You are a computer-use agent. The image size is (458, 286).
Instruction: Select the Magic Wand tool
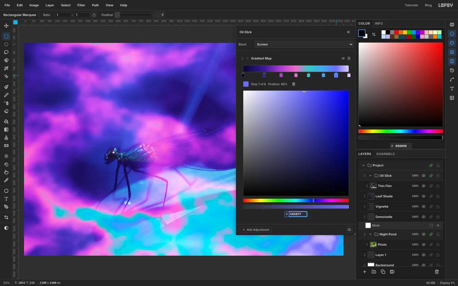tap(6, 68)
